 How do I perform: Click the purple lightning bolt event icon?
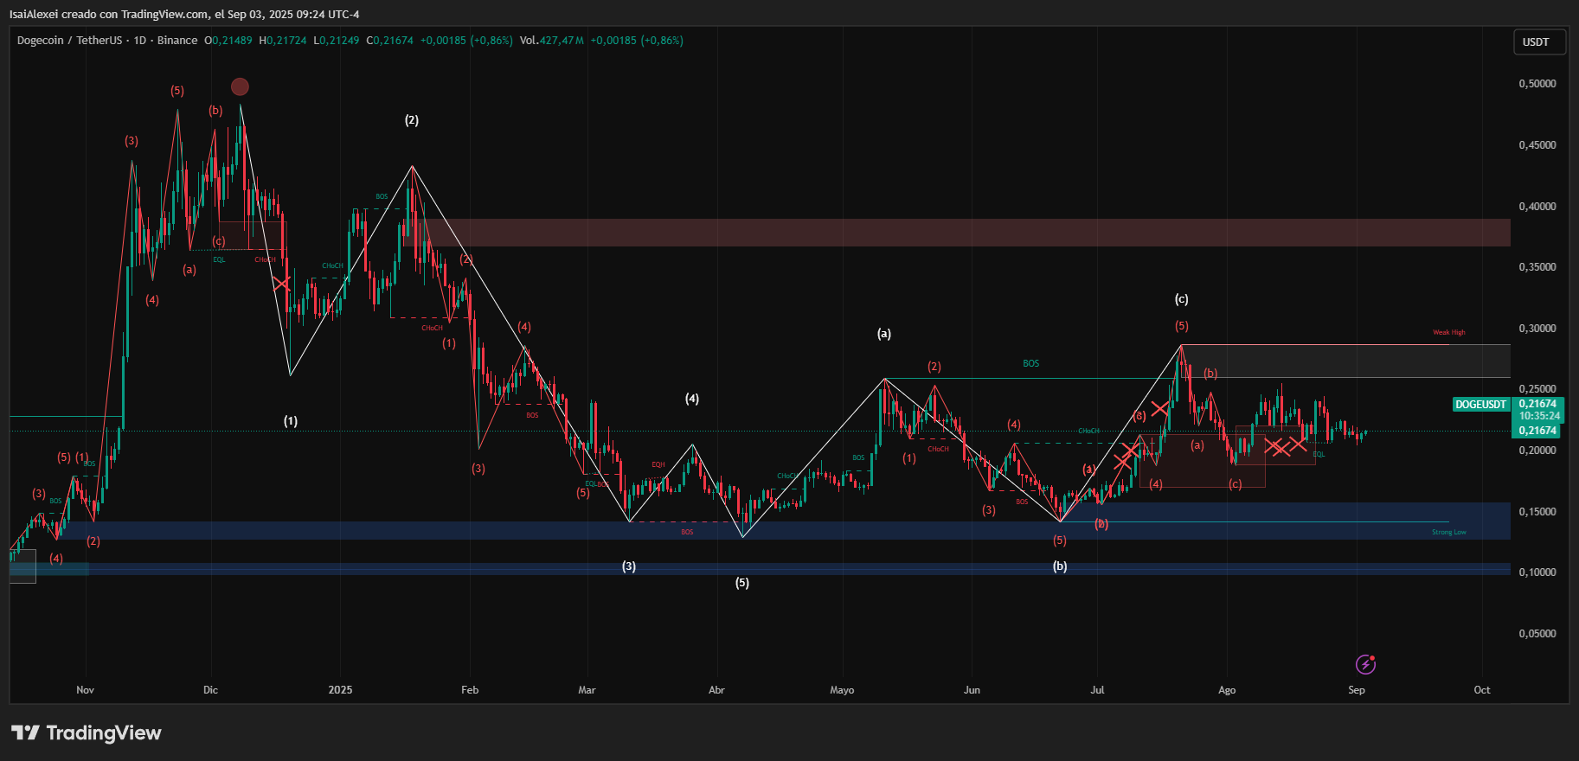(1365, 664)
